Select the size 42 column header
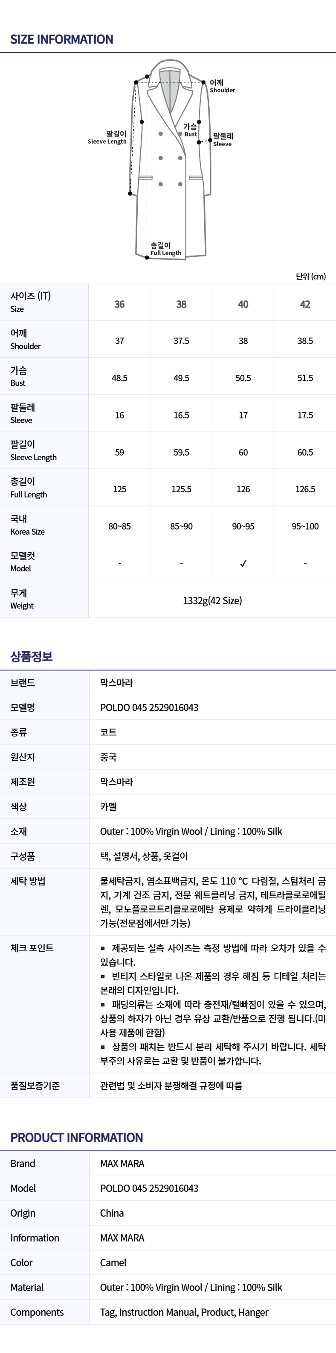 coord(305,304)
